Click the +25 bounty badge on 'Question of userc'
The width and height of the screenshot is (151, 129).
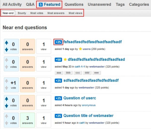pos(58,98)
